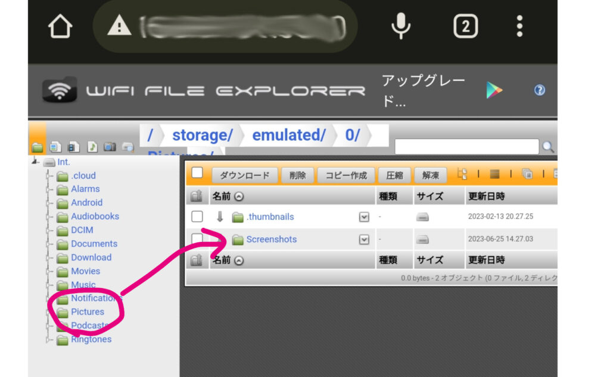Expand the Android tree node

click(x=49, y=203)
